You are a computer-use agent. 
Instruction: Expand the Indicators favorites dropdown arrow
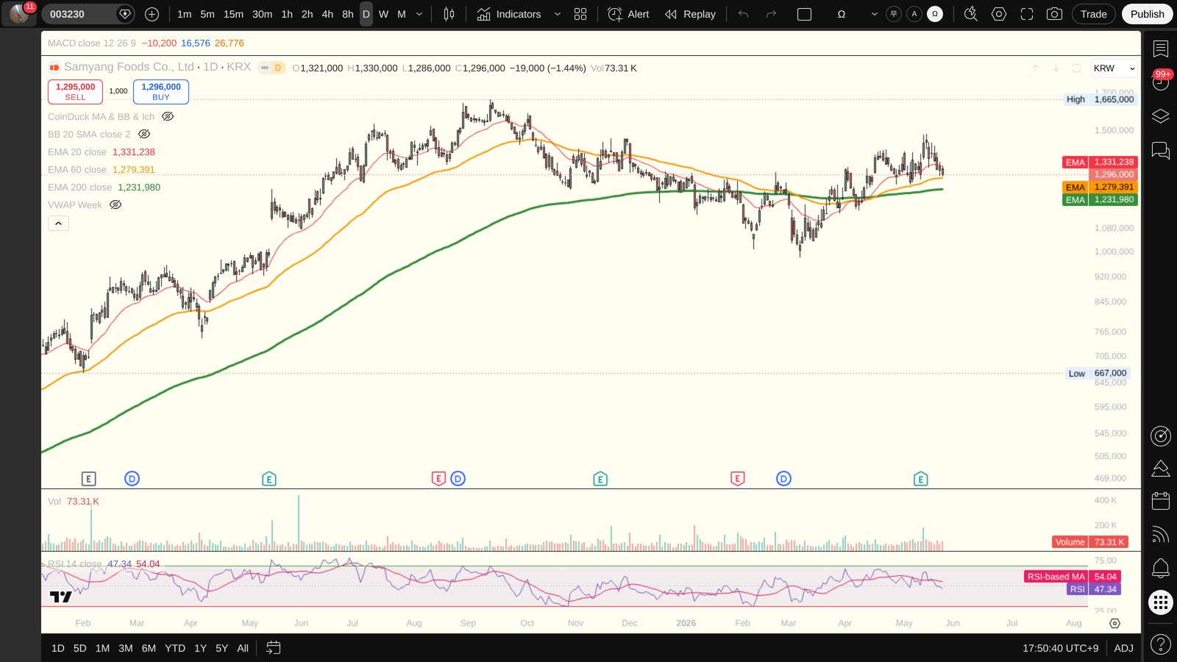pyautogui.click(x=557, y=14)
